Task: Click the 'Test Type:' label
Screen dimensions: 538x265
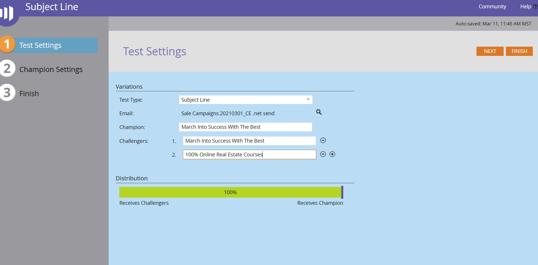Action: [131, 100]
